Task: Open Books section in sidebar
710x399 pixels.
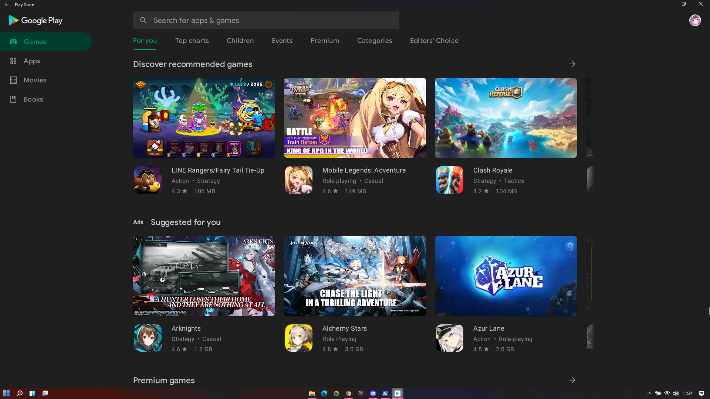Action: pos(33,99)
